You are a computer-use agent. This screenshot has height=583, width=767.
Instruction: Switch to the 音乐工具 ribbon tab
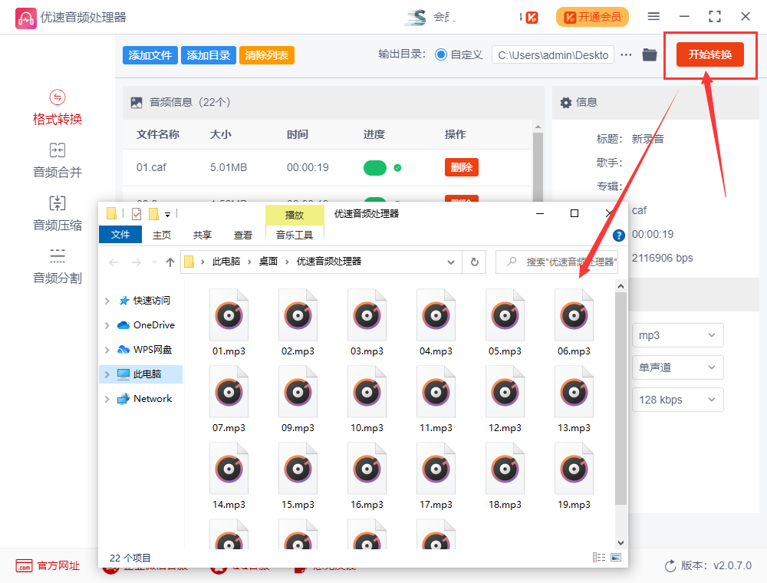(295, 234)
